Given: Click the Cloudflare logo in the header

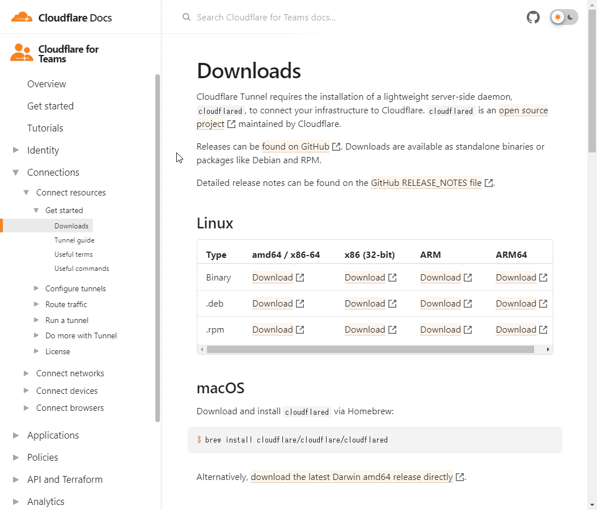Looking at the screenshot, I should (x=22, y=17).
